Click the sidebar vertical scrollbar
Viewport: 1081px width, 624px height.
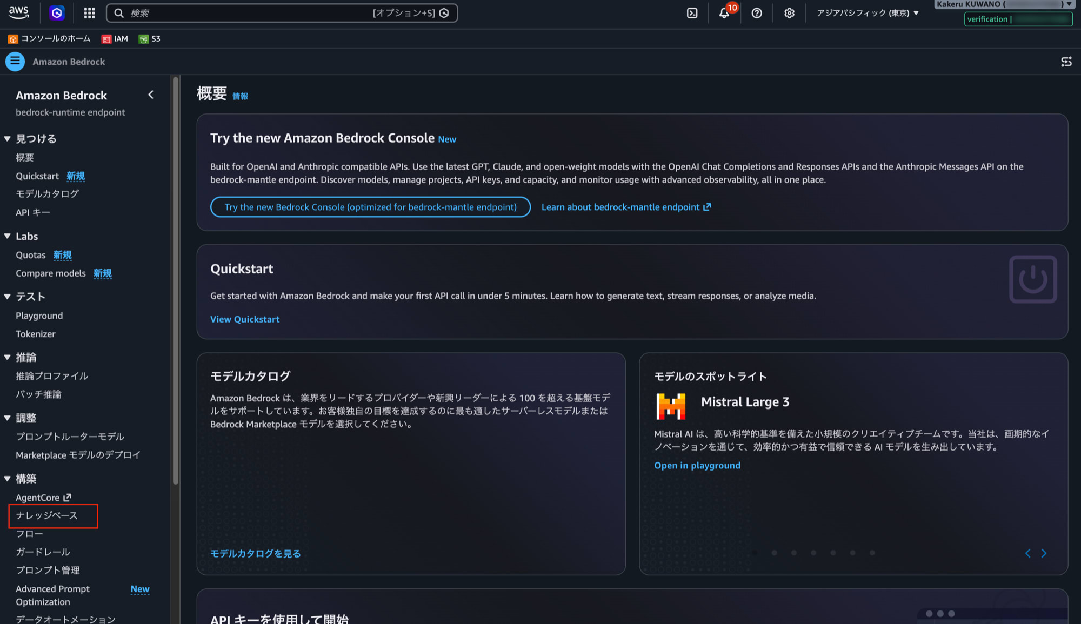175,281
